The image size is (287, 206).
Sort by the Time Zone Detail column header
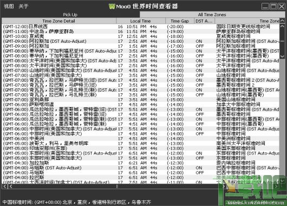(x=59, y=21)
